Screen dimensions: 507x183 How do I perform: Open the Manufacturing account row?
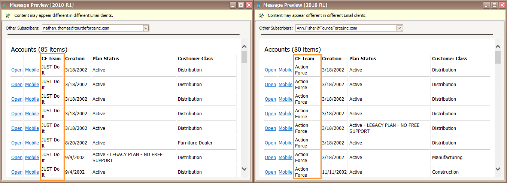click(x=270, y=157)
